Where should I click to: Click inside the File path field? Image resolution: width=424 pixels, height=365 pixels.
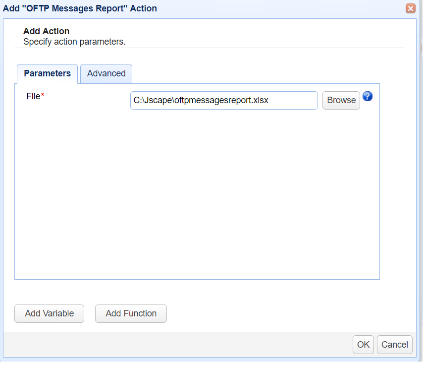pyautogui.click(x=224, y=100)
